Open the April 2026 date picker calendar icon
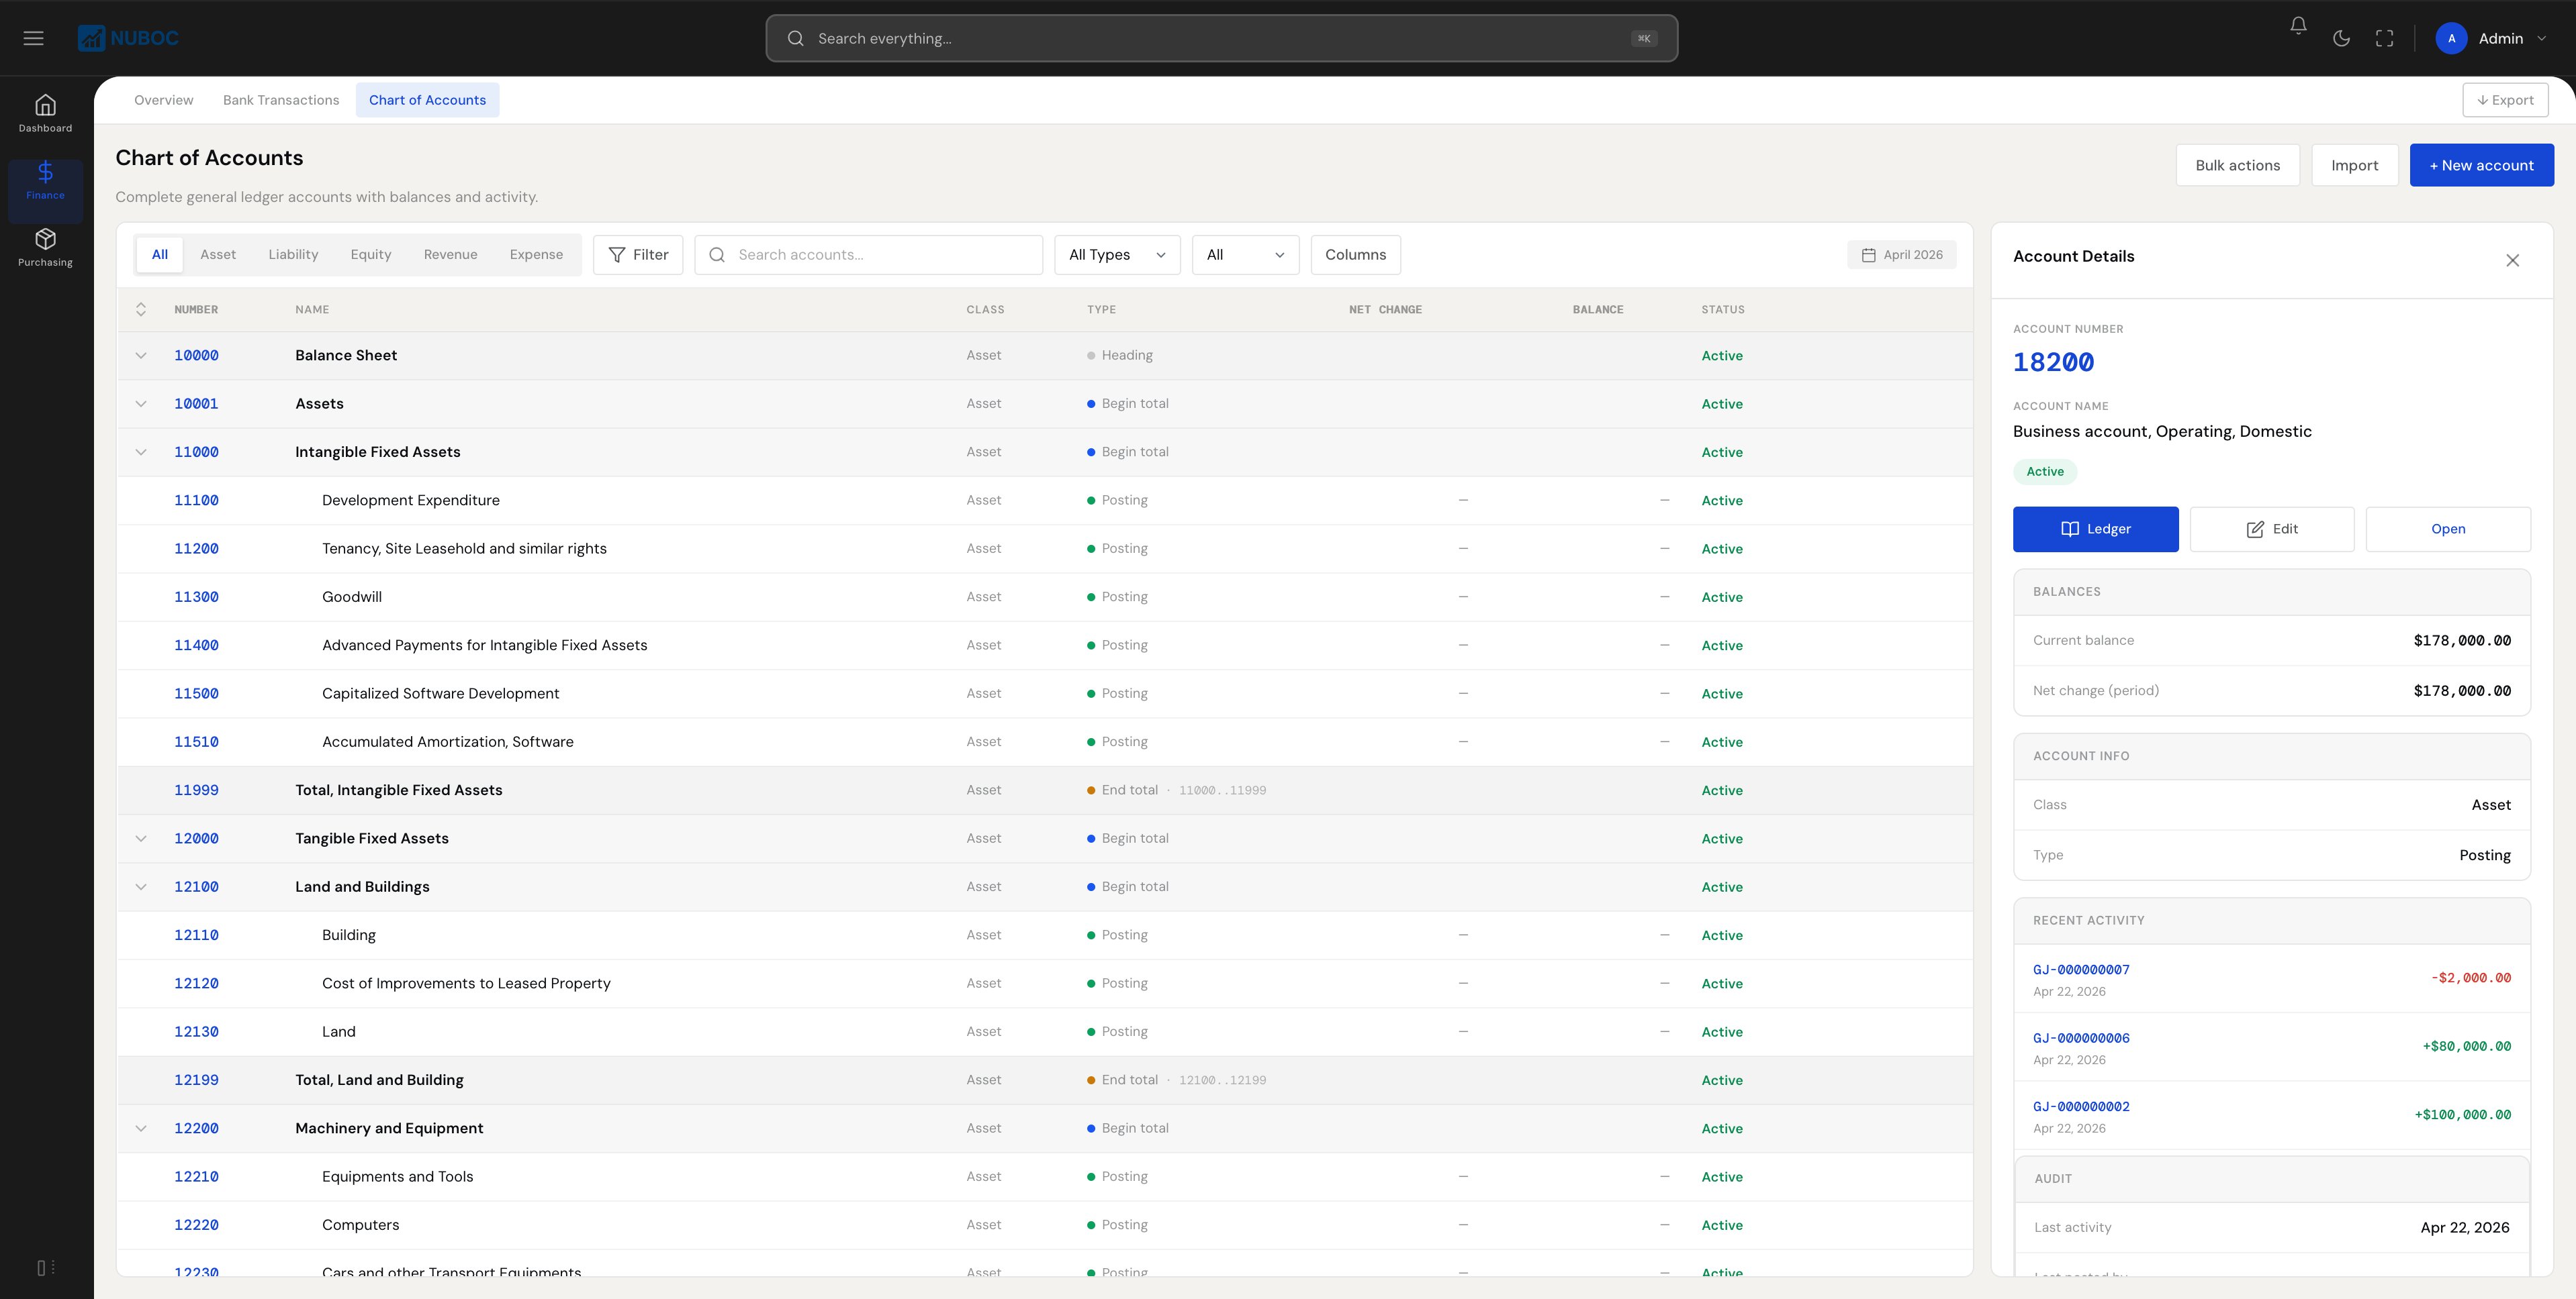Screen dimensions: 2576x1299 (1868, 255)
